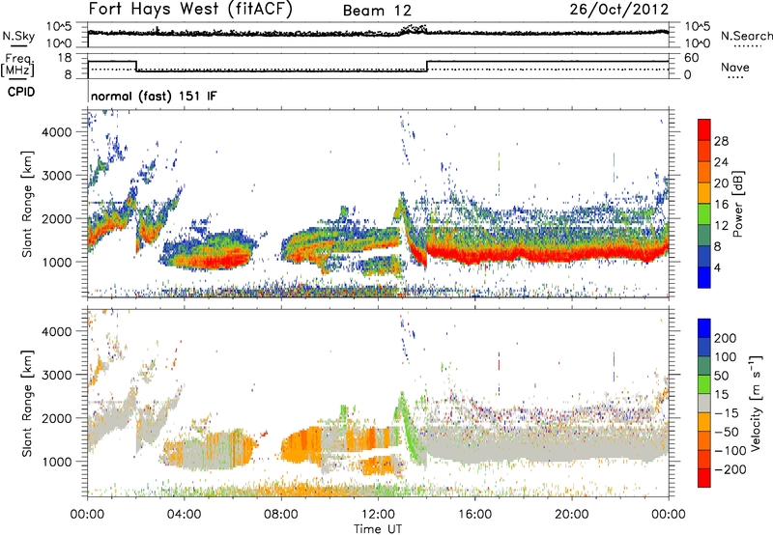Viewport: 773px width, 535px height.
Task: Click velocity panel 'Slant Range [km]' label
Action: click(x=27, y=403)
